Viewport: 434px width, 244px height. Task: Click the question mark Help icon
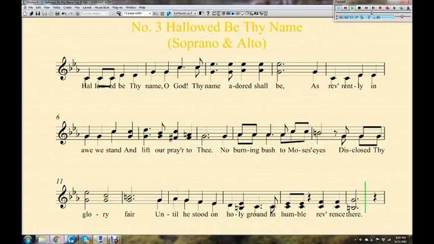[208, 14]
